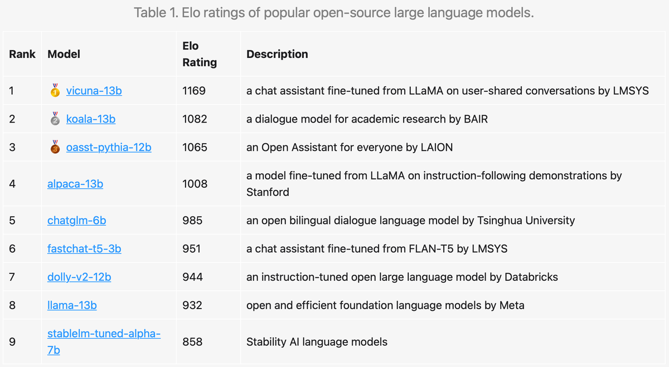Open the fastchat-t5-3b link
Image resolution: width=669 pixels, height=367 pixels.
(84, 248)
